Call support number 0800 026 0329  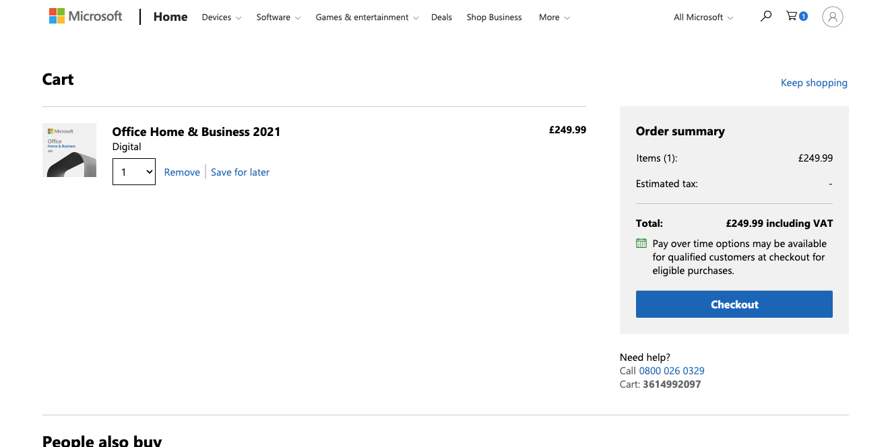(672, 371)
